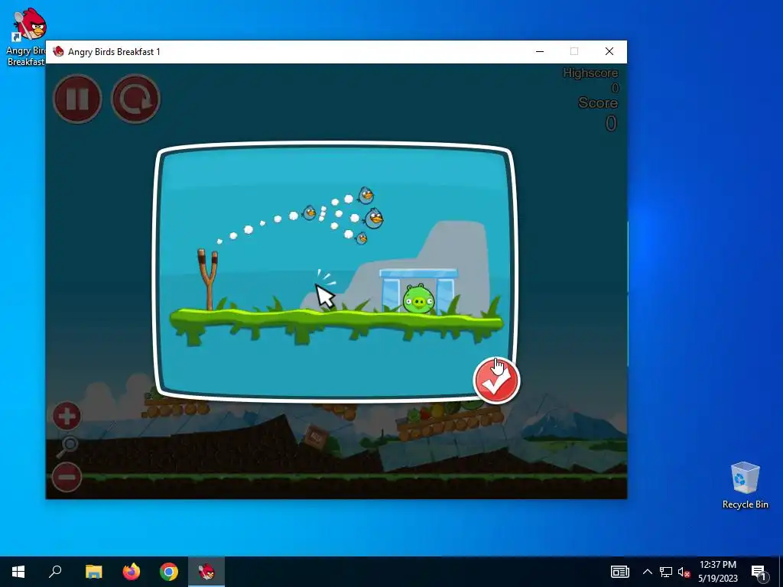Click the muted volume tray icon
Viewport: 783px width, 587px height.
coord(684,572)
